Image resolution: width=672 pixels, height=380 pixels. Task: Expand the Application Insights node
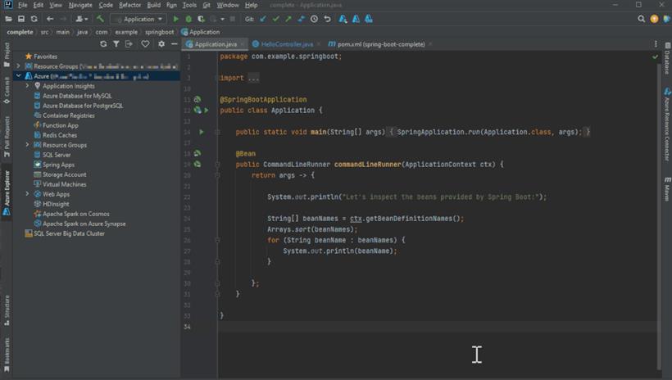(x=27, y=86)
